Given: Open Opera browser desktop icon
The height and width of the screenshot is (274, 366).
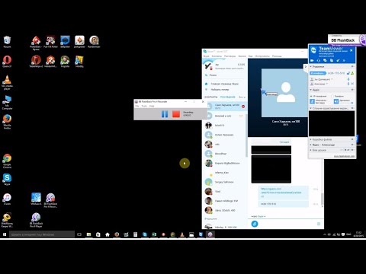Looking at the screenshot, I should tap(7, 62).
